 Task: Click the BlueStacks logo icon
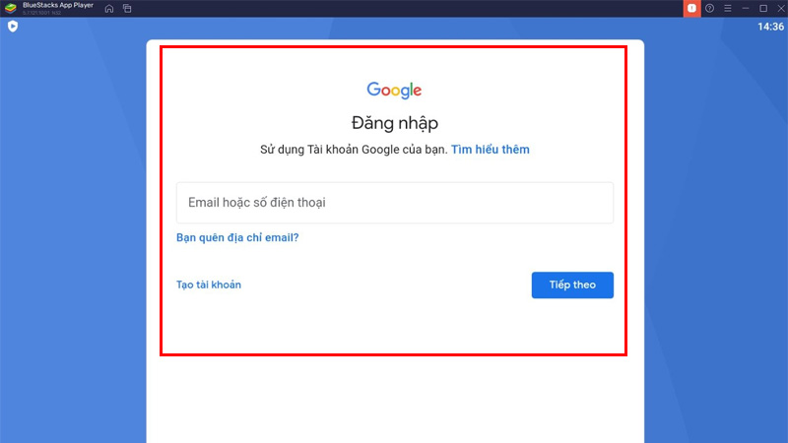(11, 8)
